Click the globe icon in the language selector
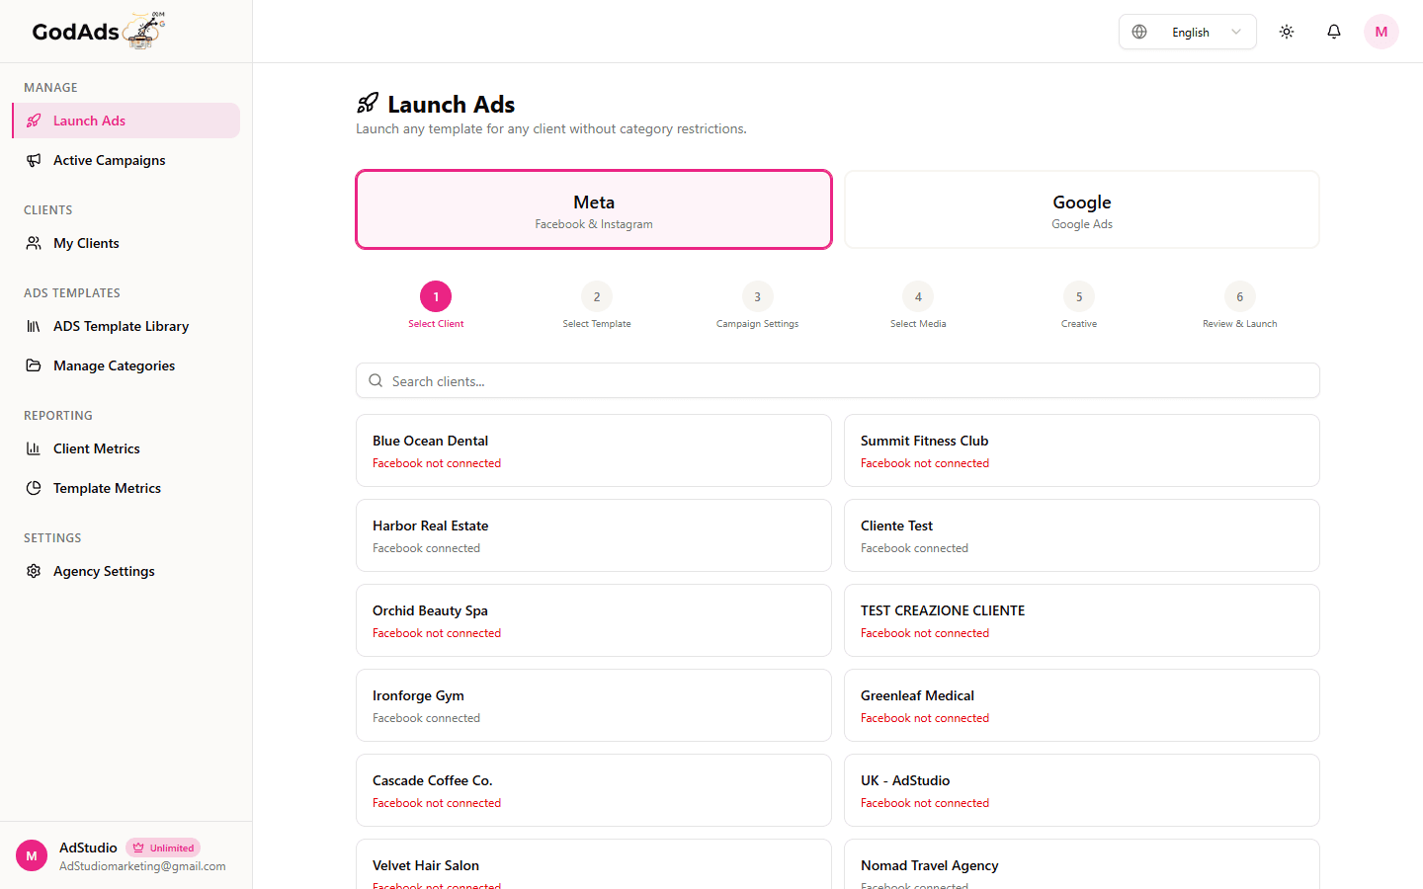This screenshot has height=889, width=1423. pyautogui.click(x=1138, y=31)
